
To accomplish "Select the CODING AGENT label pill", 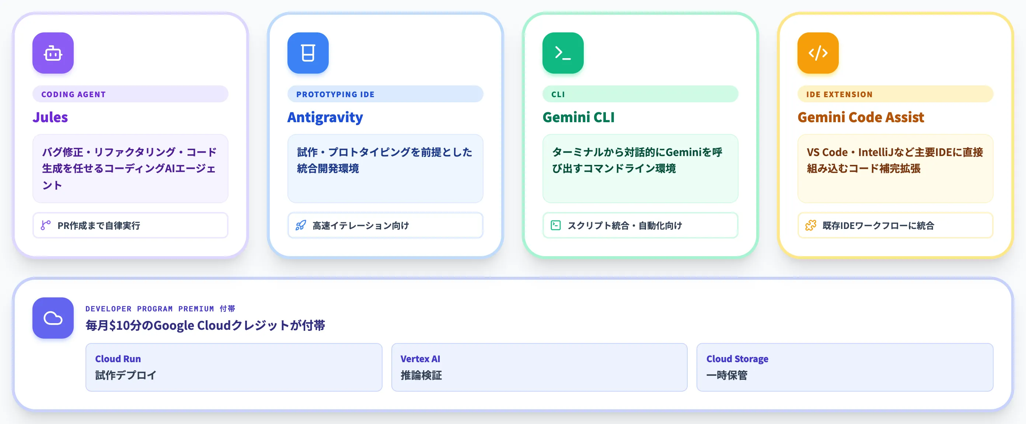I will click(130, 94).
